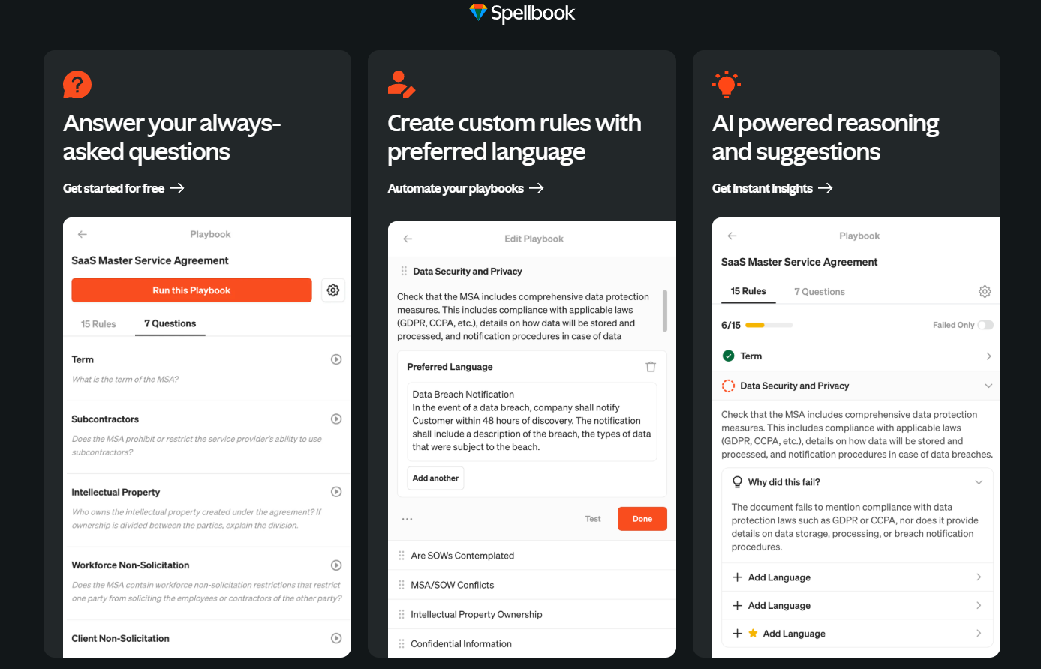Click drag handle beside Data Security and Privacy

point(404,271)
